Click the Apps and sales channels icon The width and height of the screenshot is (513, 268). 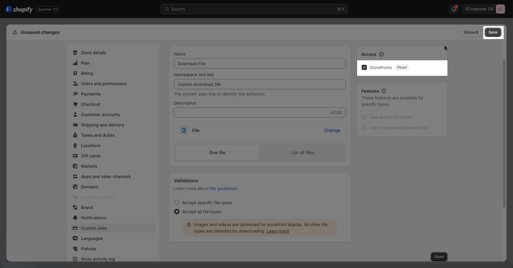(75, 176)
